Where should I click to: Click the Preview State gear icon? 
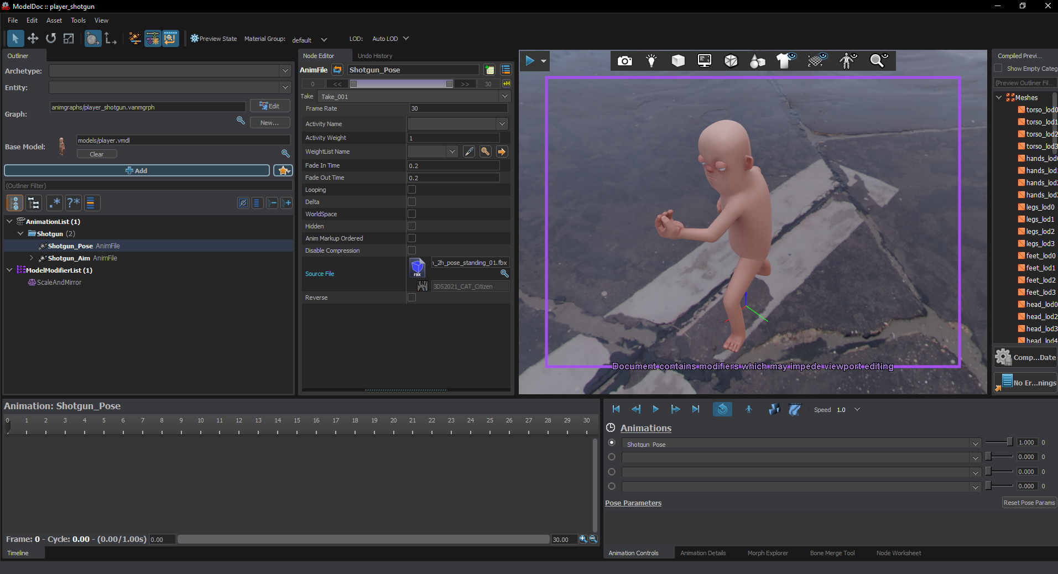[194, 38]
